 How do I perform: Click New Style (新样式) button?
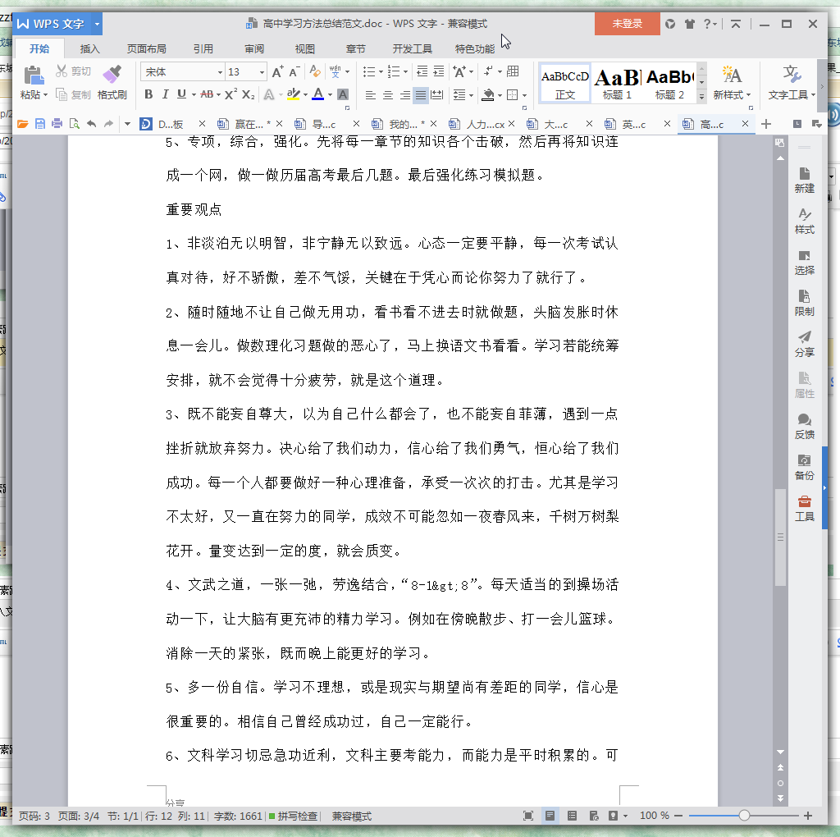pos(731,83)
